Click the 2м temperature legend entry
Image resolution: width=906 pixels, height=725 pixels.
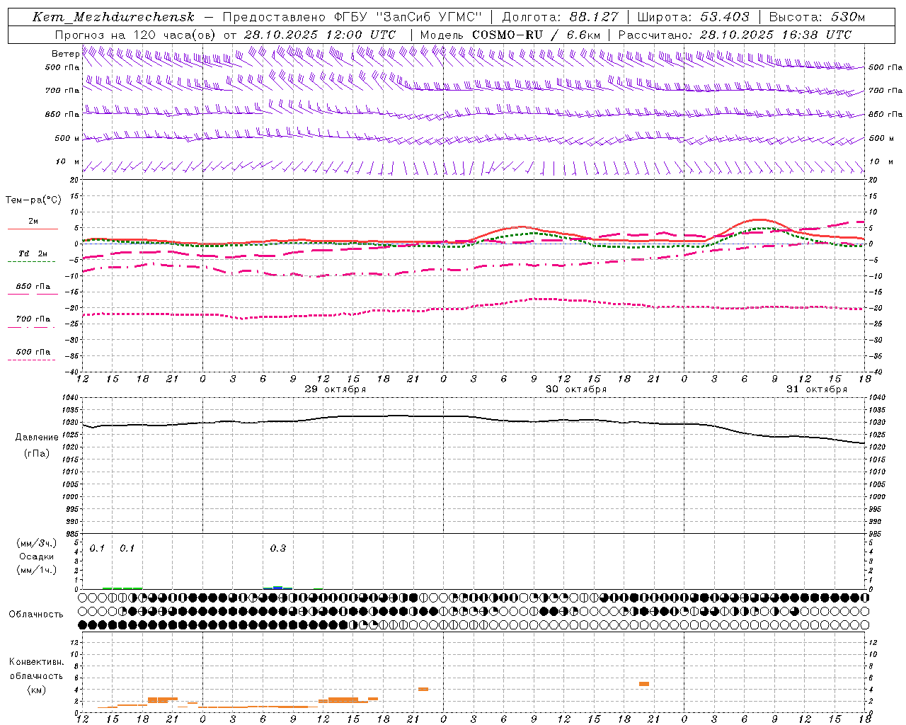tap(33, 222)
